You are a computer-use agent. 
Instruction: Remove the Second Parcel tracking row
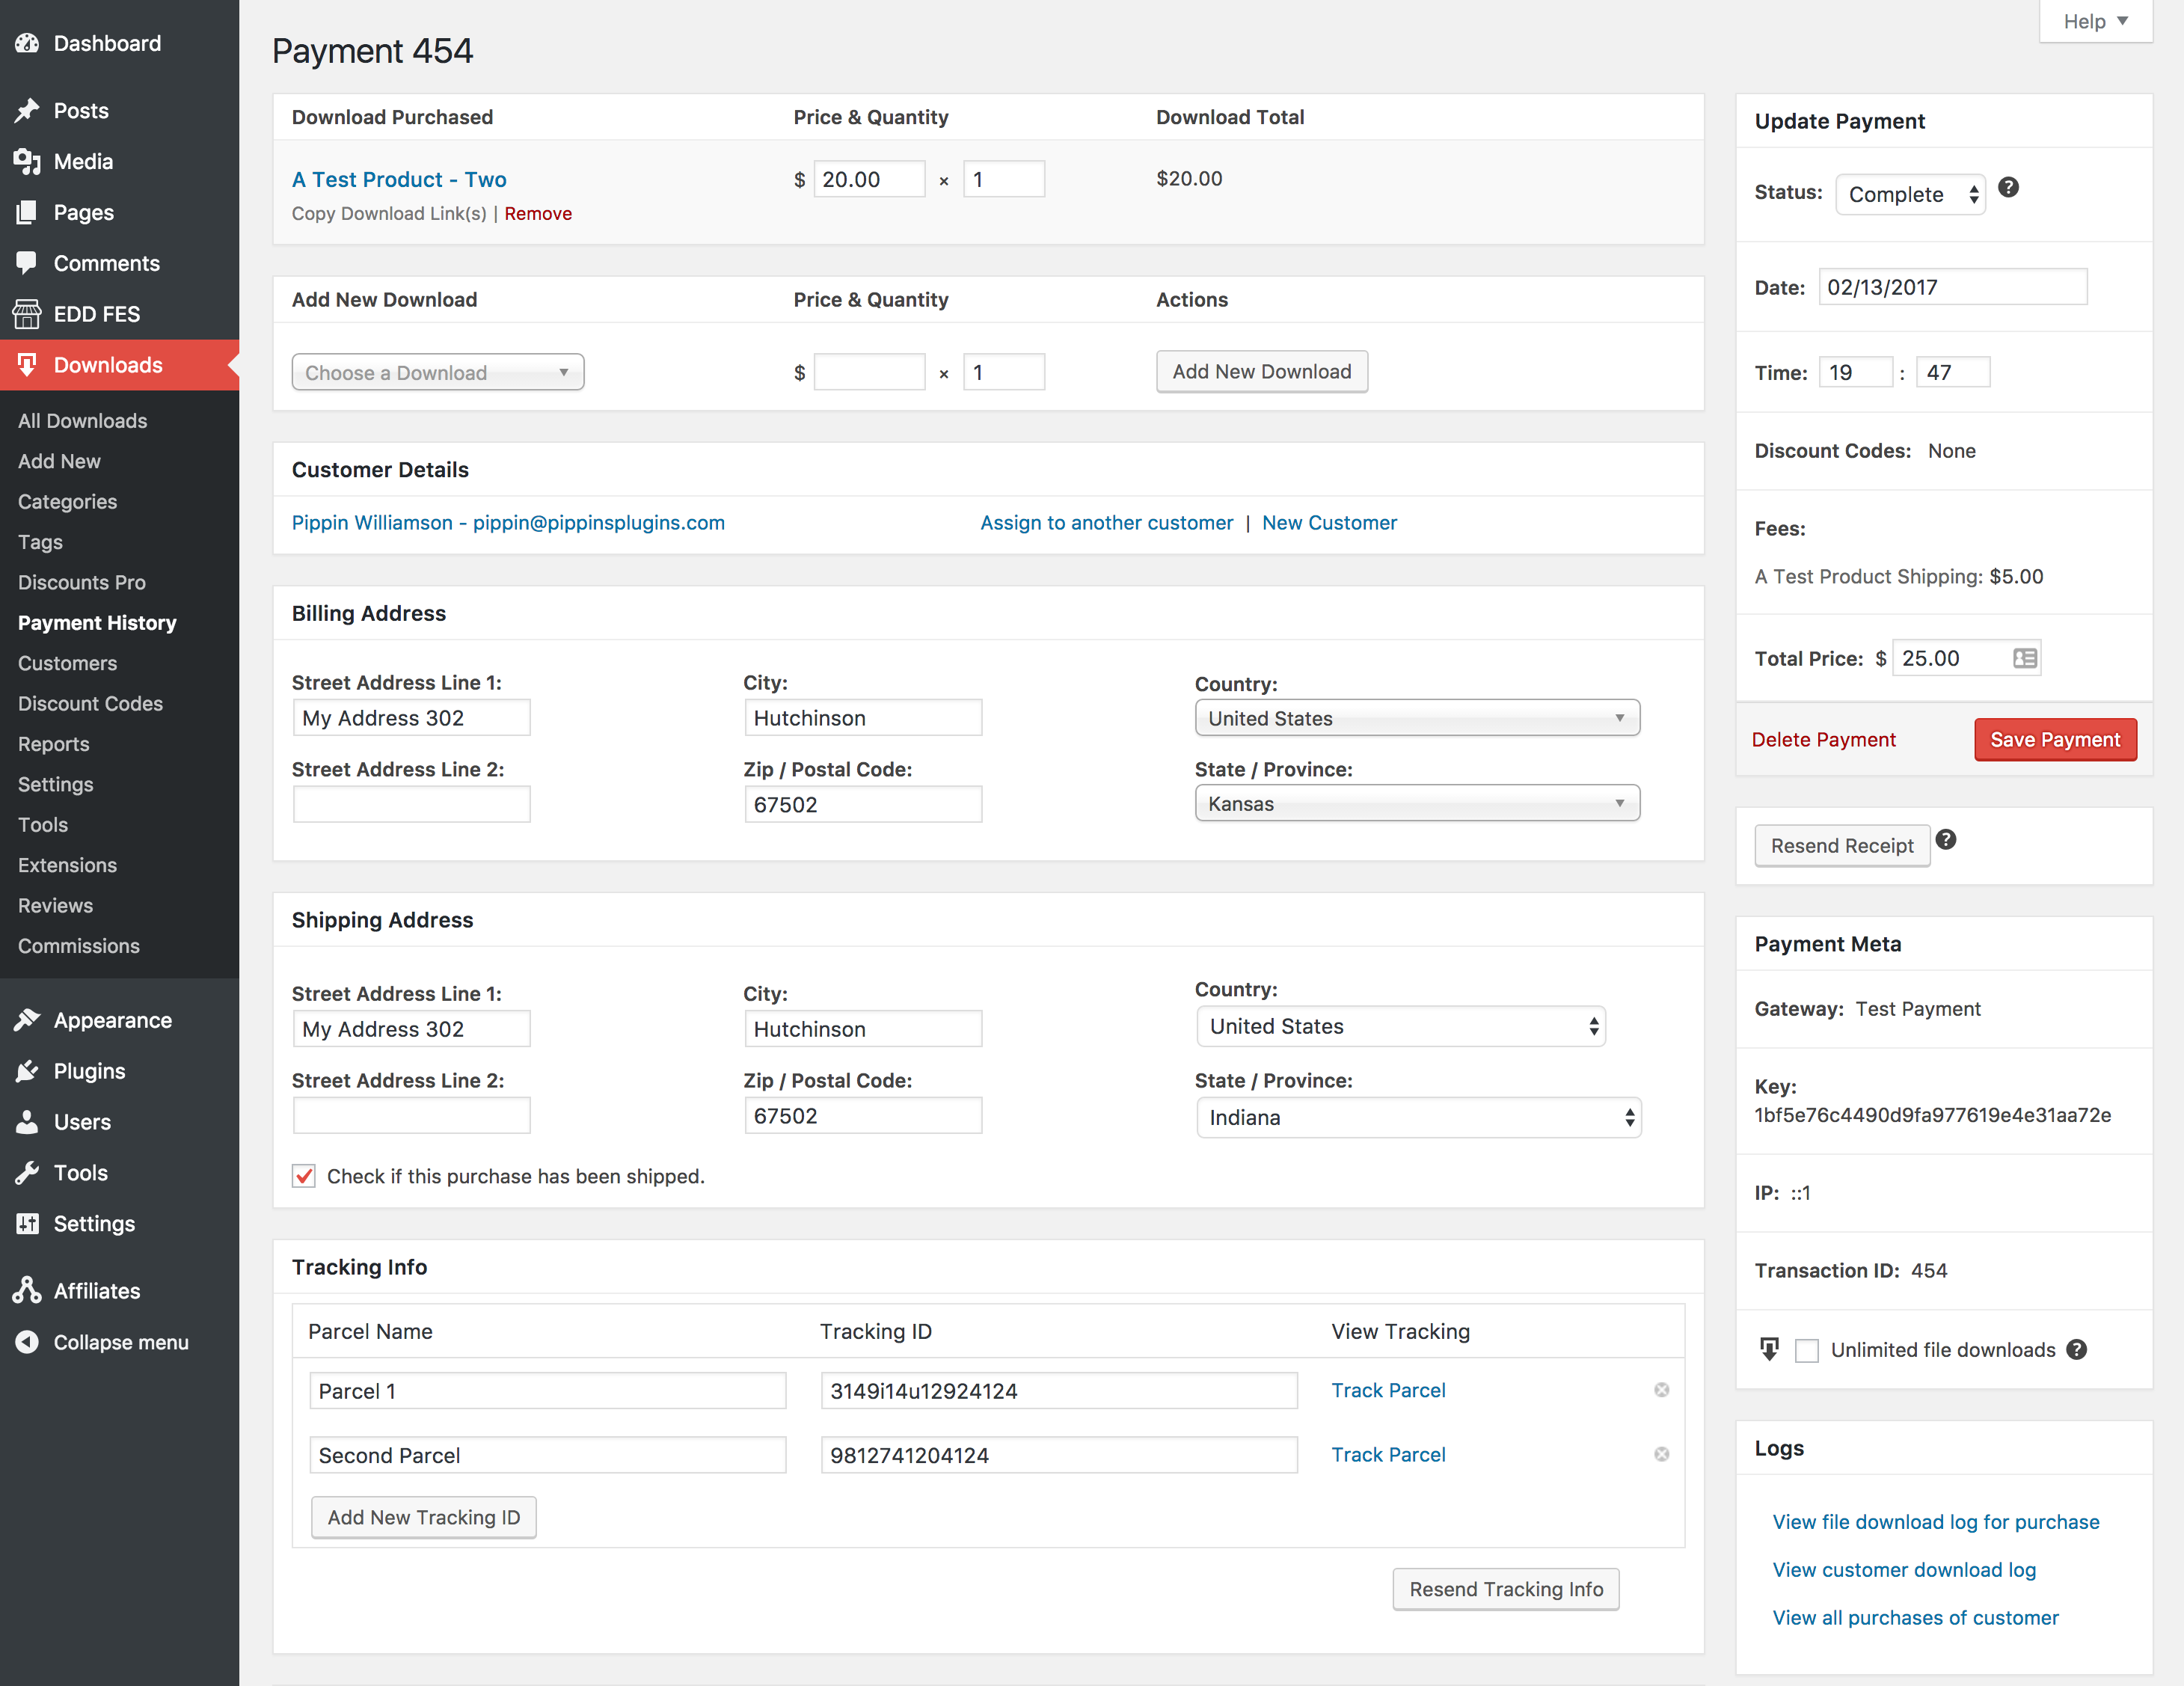click(x=1661, y=1454)
